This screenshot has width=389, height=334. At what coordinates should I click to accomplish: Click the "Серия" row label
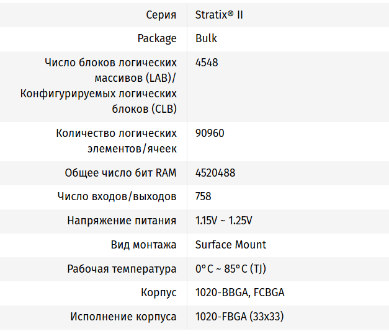pos(161,14)
